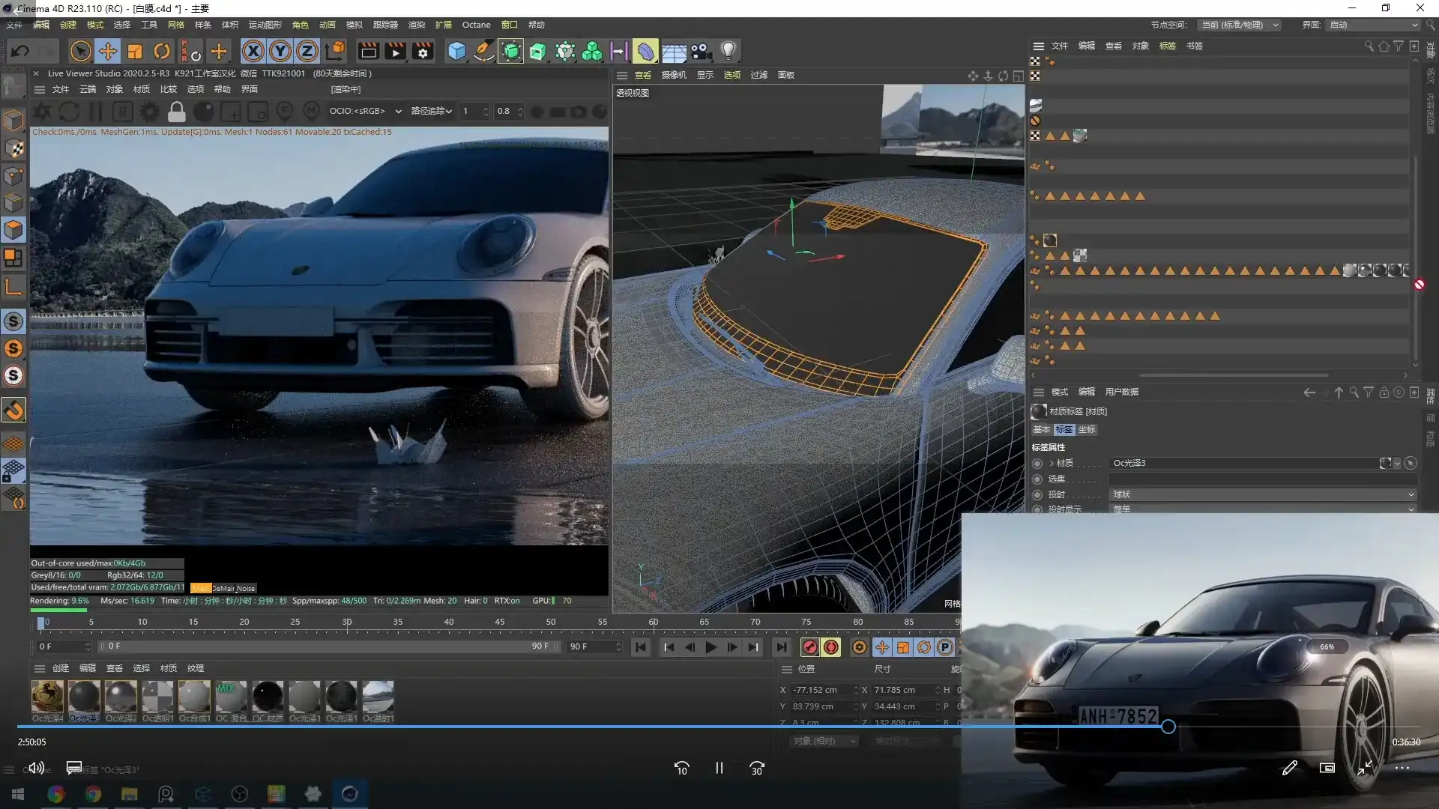Toggle X axis lock
This screenshot has width=1439, height=809.
[253, 51]
